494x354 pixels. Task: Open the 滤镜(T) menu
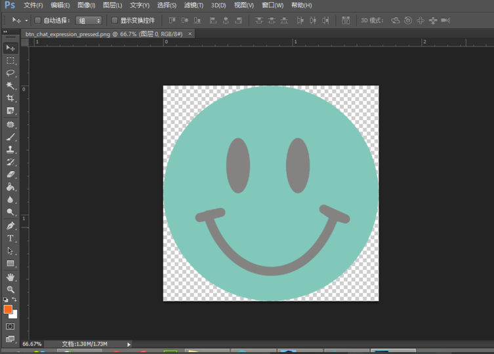click(194, 5)
